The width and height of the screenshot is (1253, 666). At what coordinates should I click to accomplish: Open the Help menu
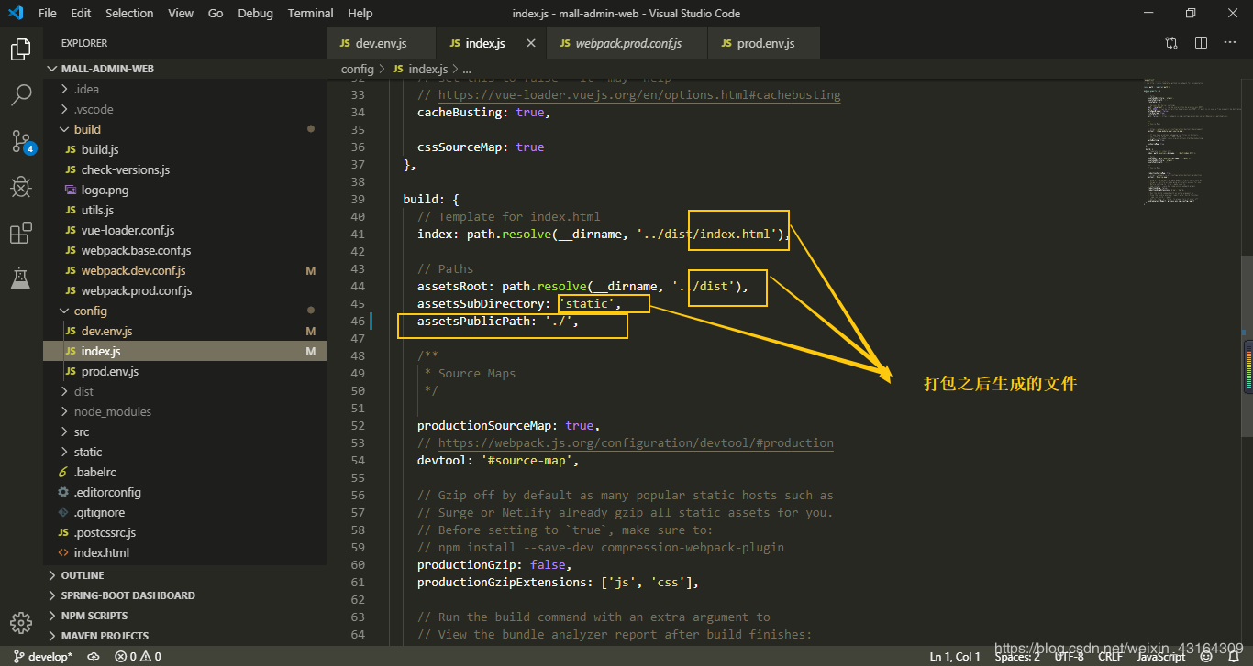pos(360,14)
